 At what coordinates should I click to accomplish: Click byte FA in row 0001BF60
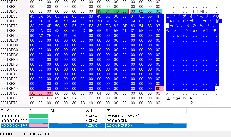point(74,98)
